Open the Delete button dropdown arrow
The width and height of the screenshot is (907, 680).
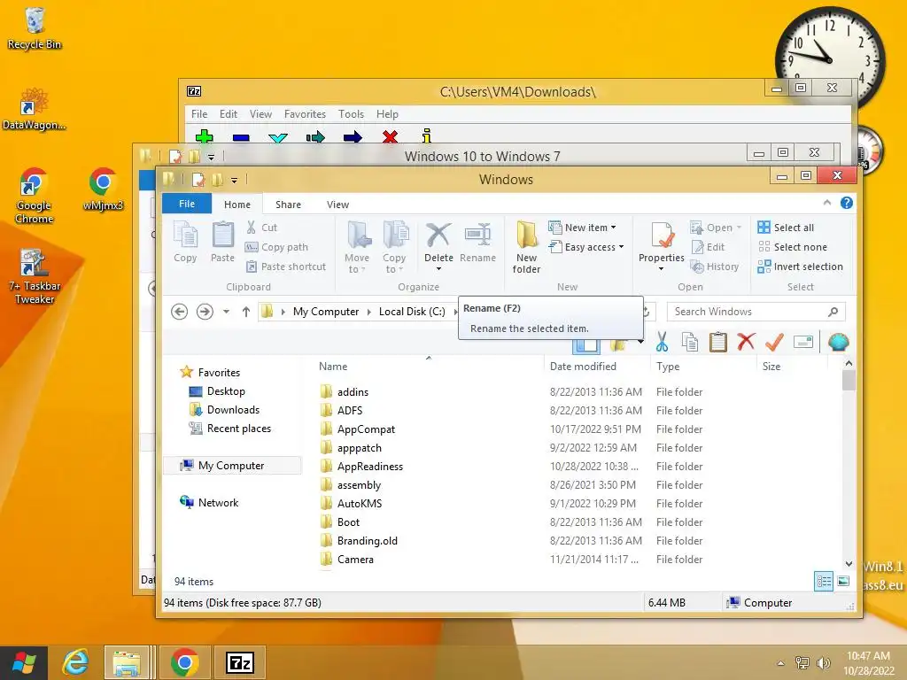tap(438, 269)
